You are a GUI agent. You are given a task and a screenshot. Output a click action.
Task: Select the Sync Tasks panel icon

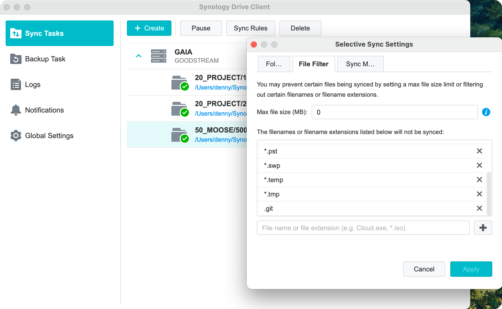tap(16, 33)
